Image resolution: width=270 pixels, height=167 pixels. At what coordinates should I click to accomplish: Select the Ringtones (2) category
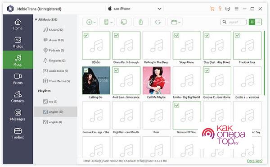tap(54, 60)
